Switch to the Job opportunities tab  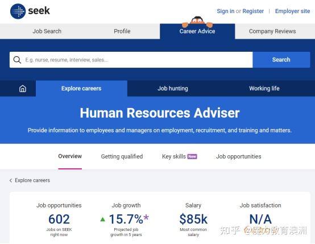point(238,156)
